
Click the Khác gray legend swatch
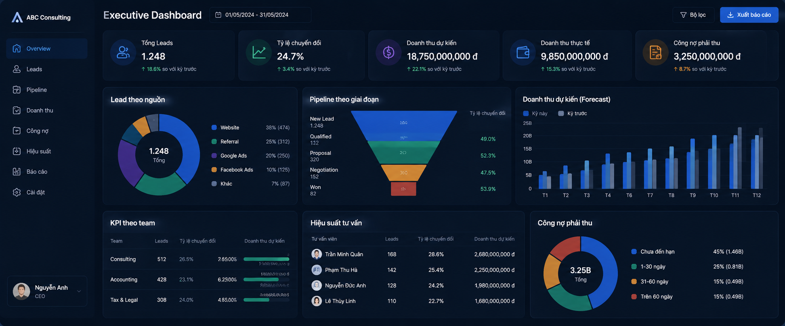click(214, 183)
